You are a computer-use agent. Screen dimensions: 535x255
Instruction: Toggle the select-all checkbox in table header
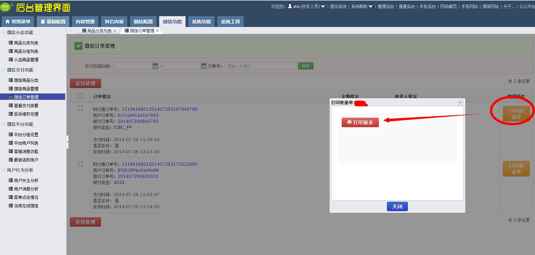coord(80,96)
